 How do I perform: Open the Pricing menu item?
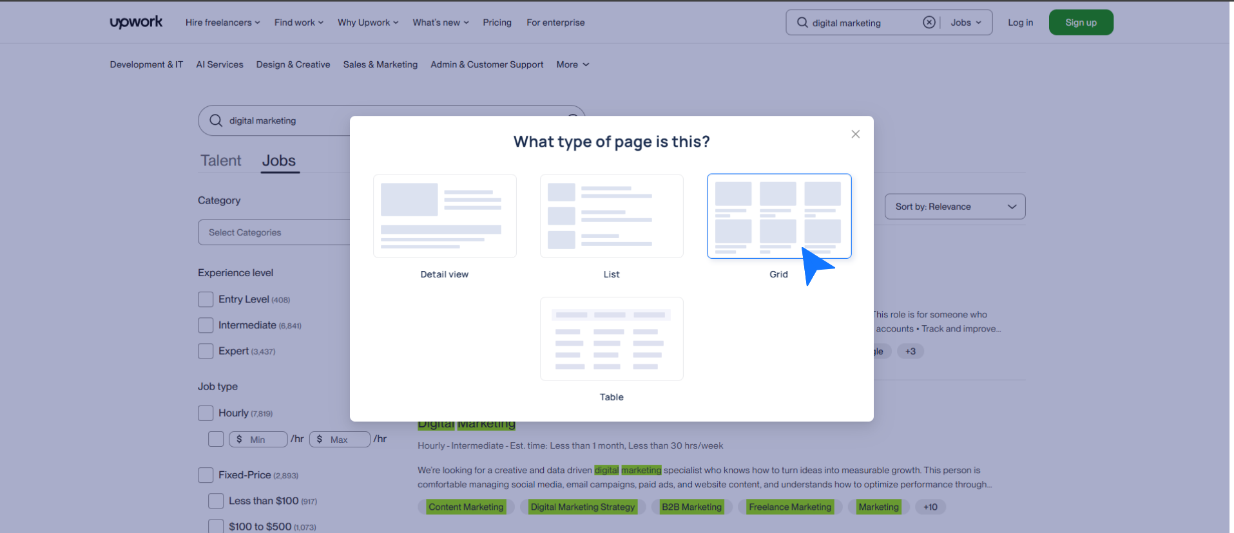[497, 23]
